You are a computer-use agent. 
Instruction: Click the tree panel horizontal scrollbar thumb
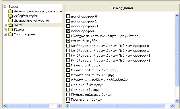click(x=28, y=106)
